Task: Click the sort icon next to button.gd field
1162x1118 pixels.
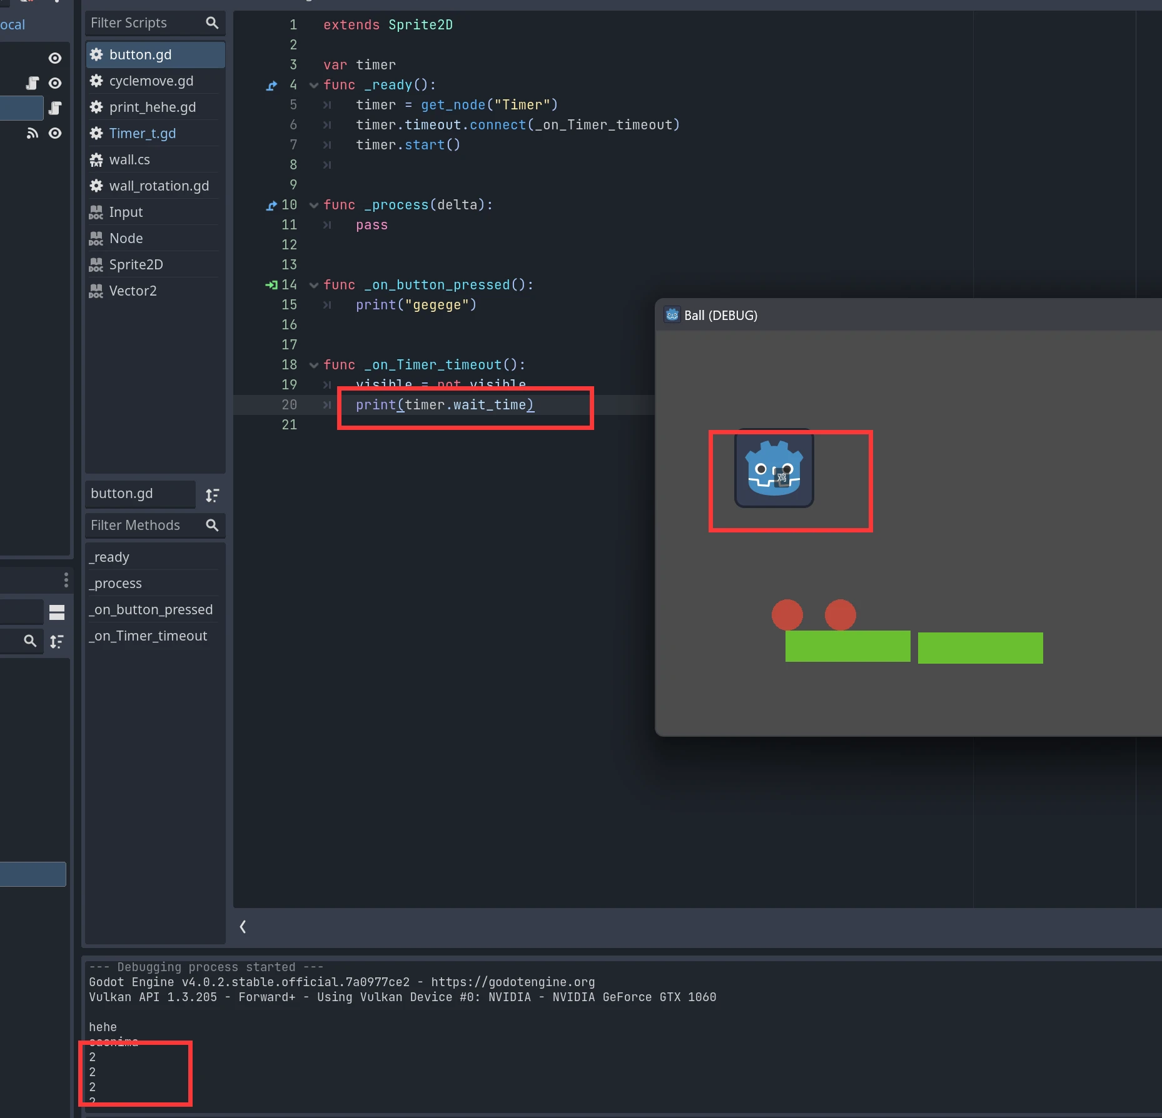Action: [212, 494]
